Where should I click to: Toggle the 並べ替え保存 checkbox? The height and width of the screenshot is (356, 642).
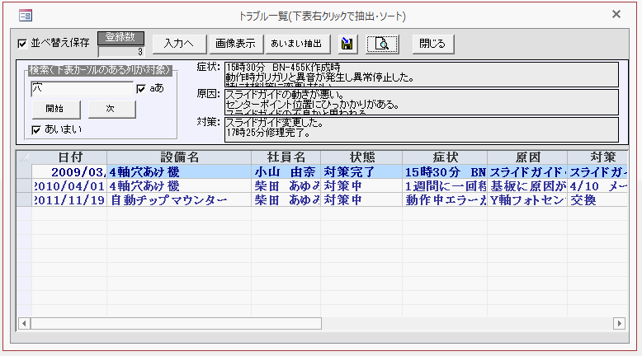[x=22, y=44]
